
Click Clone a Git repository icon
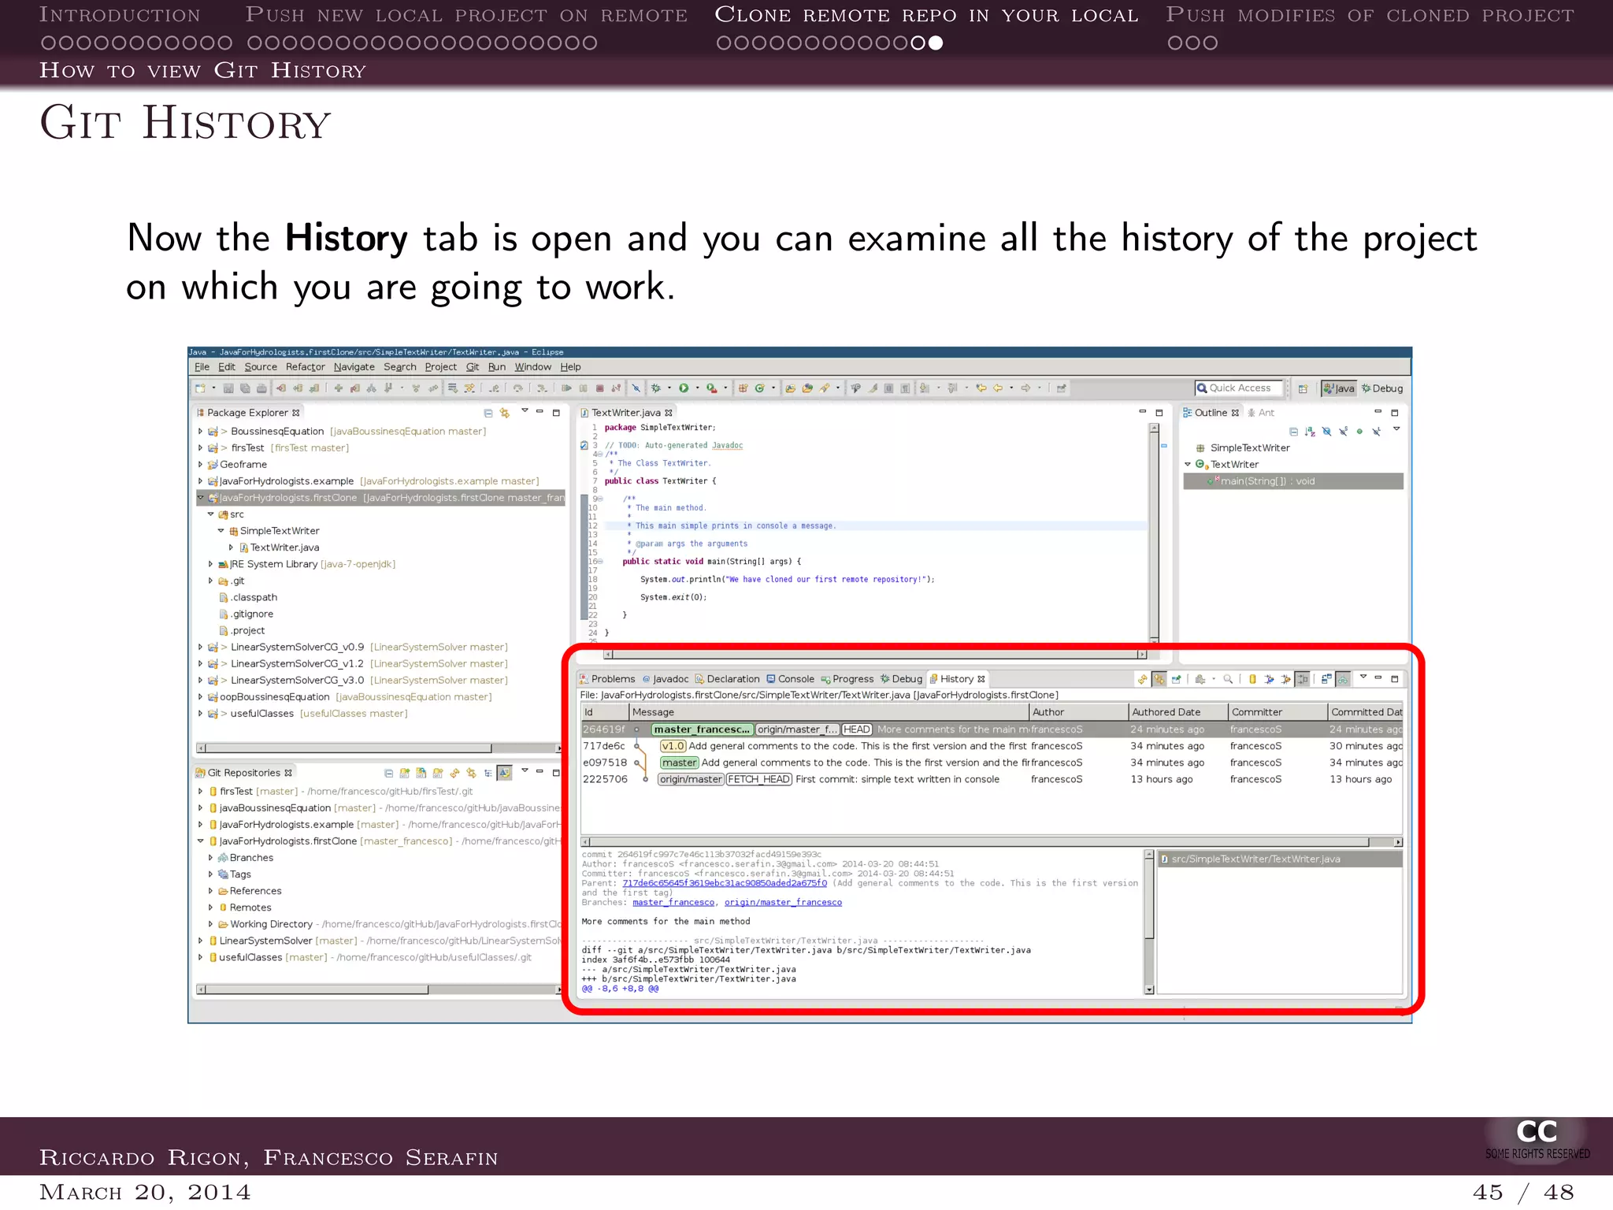[x=421, y=773]
